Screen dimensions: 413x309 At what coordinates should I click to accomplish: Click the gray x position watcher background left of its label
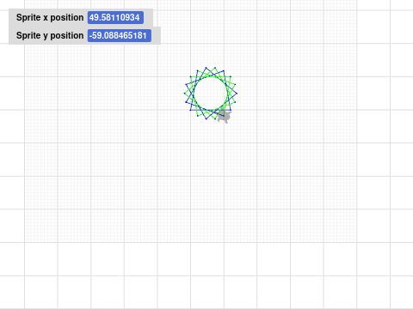[x=12, y=17]
